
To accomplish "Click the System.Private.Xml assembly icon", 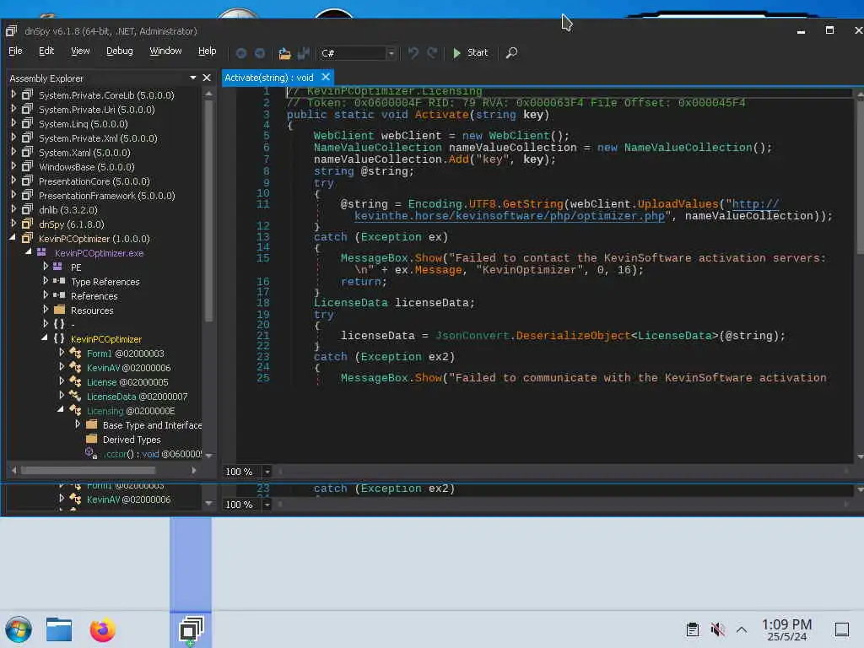I will [x=27, y=138].
